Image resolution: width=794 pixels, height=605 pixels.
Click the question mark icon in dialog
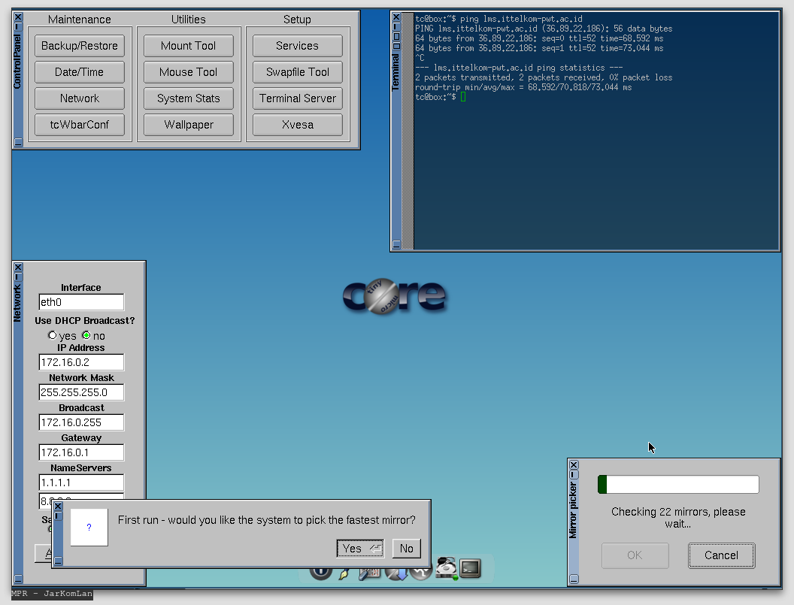[x=89, y=528]
